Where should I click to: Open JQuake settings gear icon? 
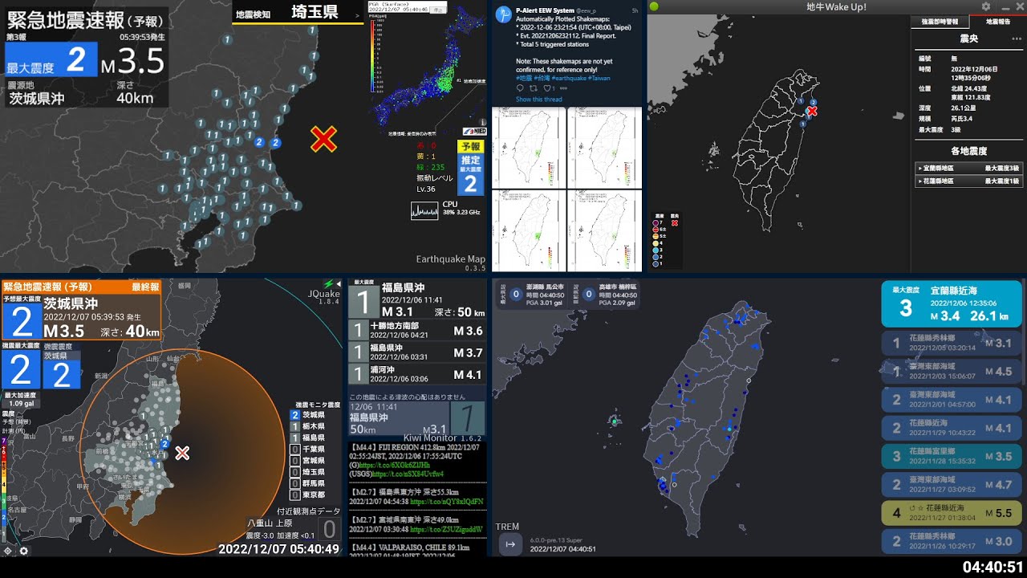(24, 551)
